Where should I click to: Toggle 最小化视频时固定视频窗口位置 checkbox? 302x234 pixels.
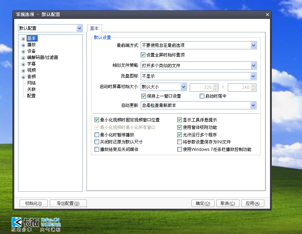97,120
